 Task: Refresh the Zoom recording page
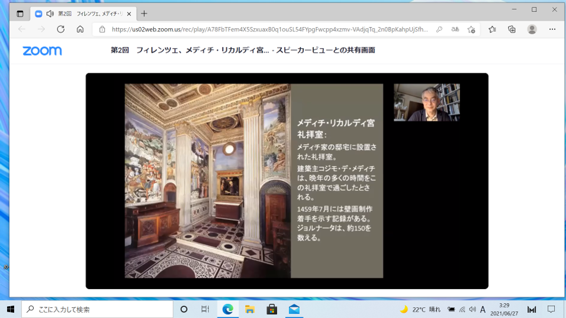(x=60, y=29)
